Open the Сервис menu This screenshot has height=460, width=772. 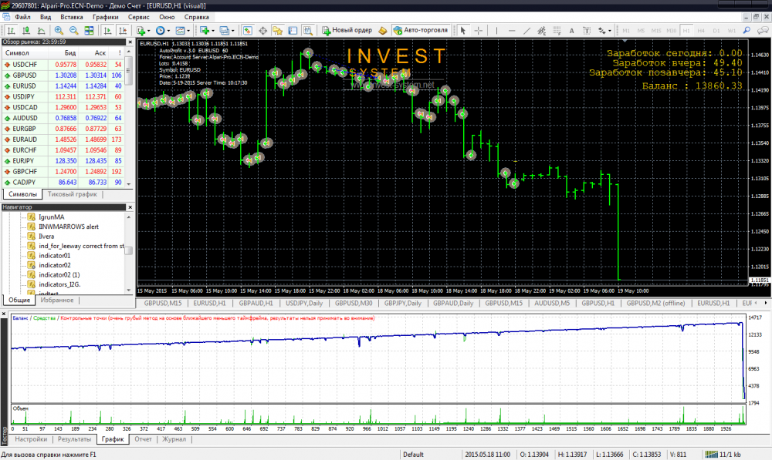click(138, 17)
